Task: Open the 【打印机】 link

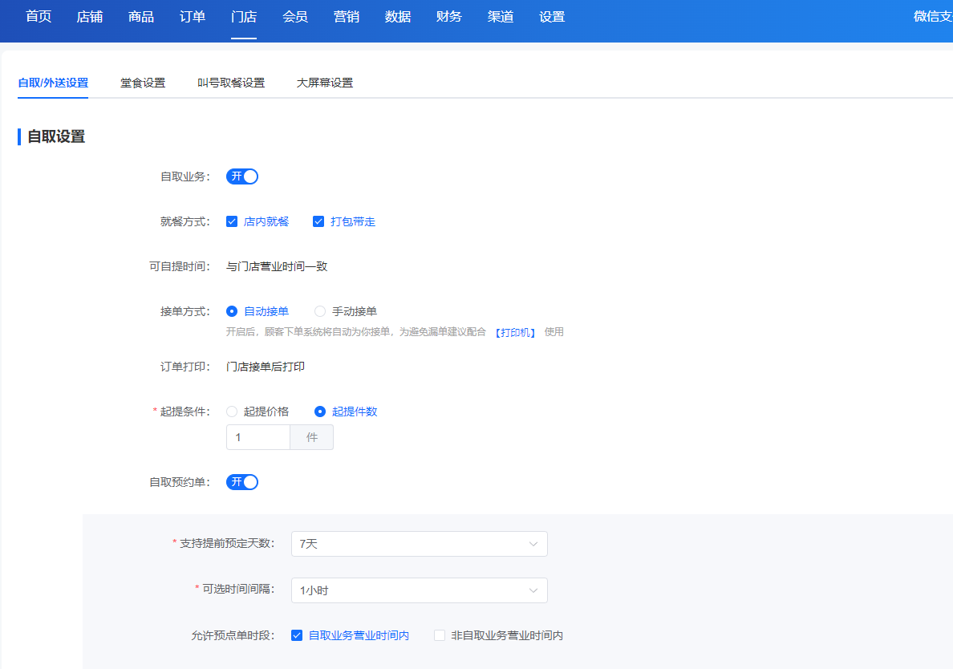Action: [515, 332]
